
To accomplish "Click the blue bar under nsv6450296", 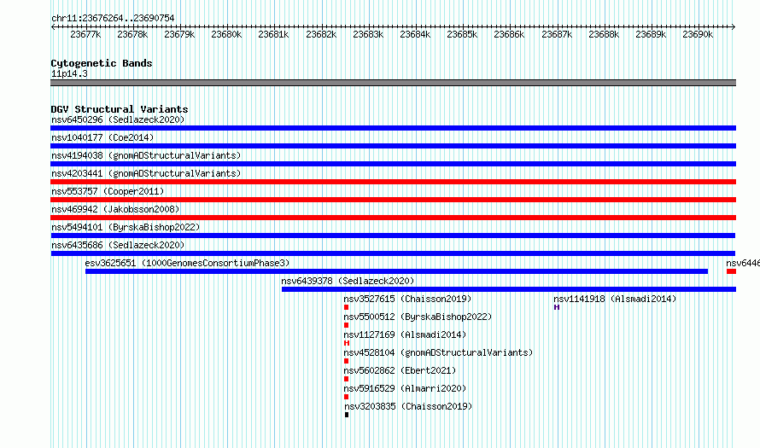I will (x=393, y=128).
